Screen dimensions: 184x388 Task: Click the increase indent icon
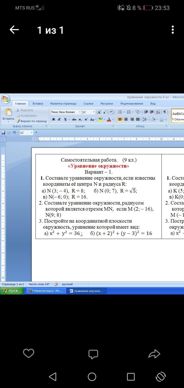tap(152, 112)
